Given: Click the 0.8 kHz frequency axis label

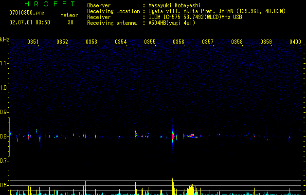Looking at the screenshot, I should coord(4,136).
